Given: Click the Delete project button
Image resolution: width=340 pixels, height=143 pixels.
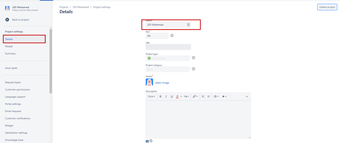Looking at the screenshot, I should click(327, 7).
